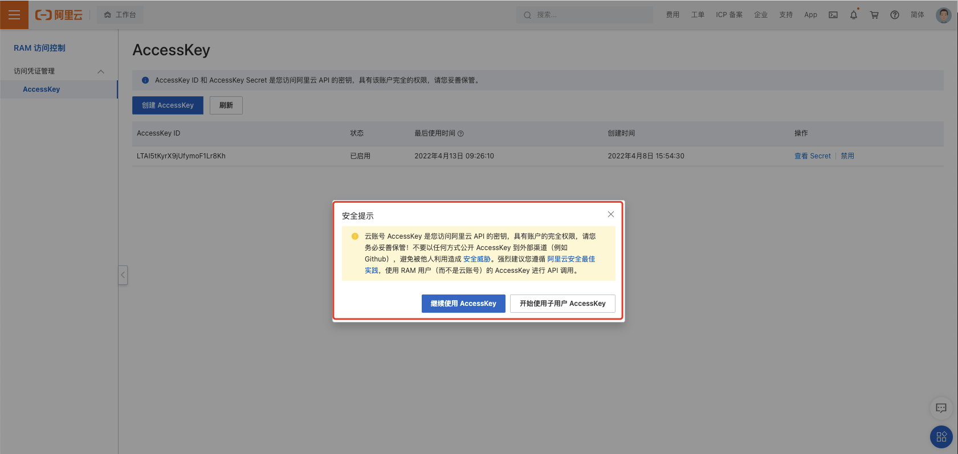The height and width of the screenshot is (454, 958).
Task: Open the 费用 billing menu
Action: point(672,15)
